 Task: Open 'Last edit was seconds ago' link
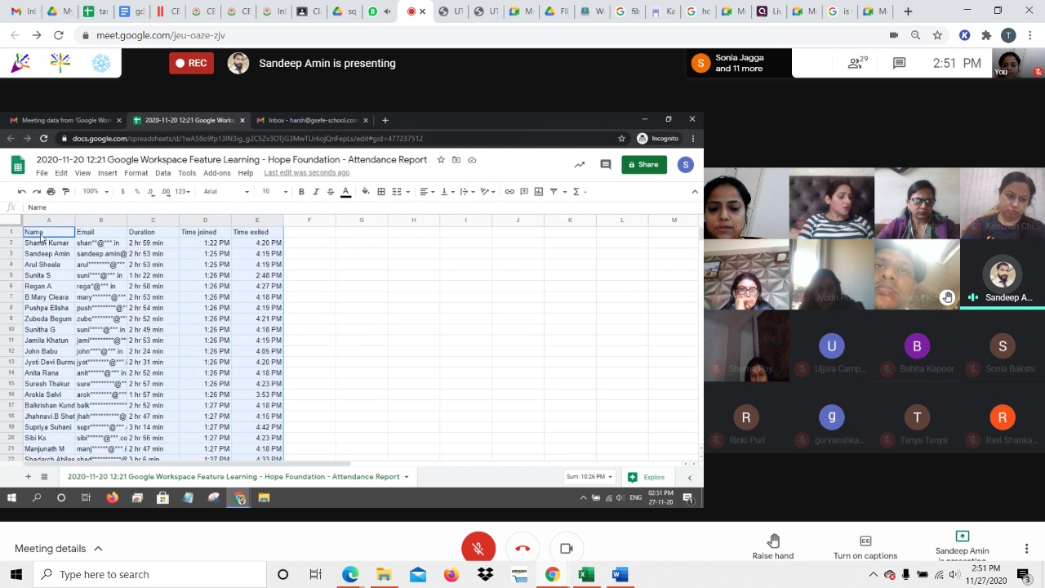(307, 173)
